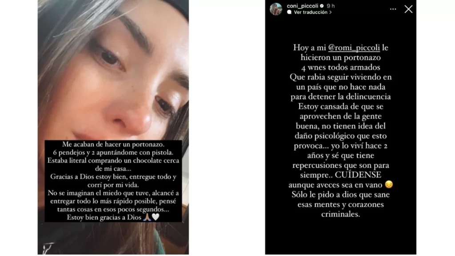Click the word CUÍDENSE in the story text

click(358, 175)
